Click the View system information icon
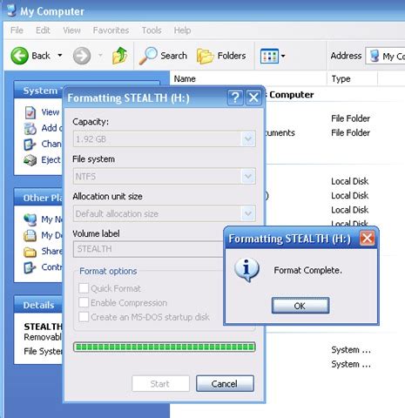Image resolution: width=405 pixels, height=418 pixels. point(30,113)
